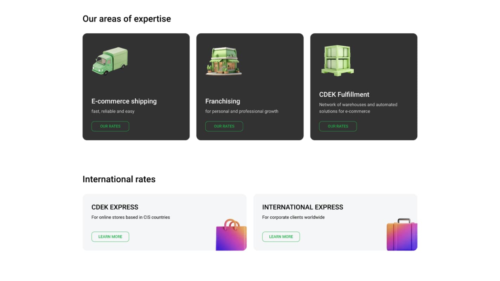Click the 'International rates' section heading
This screenshot has height=281, width=500.
[x=119, y=179]
